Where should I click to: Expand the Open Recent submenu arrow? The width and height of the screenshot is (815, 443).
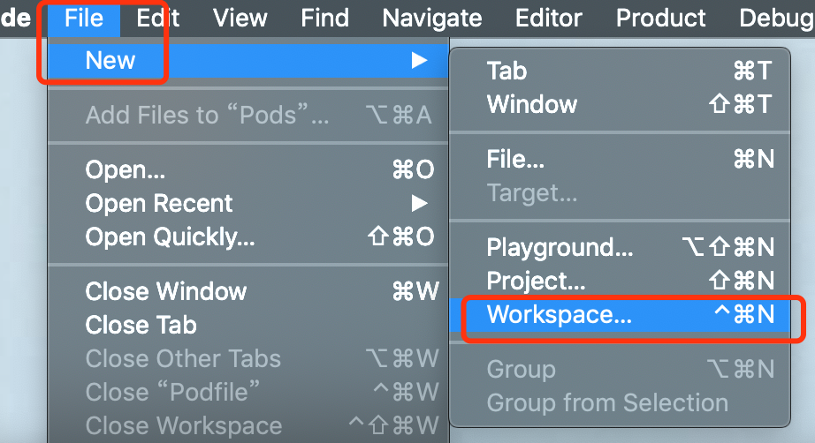(419, 203)
